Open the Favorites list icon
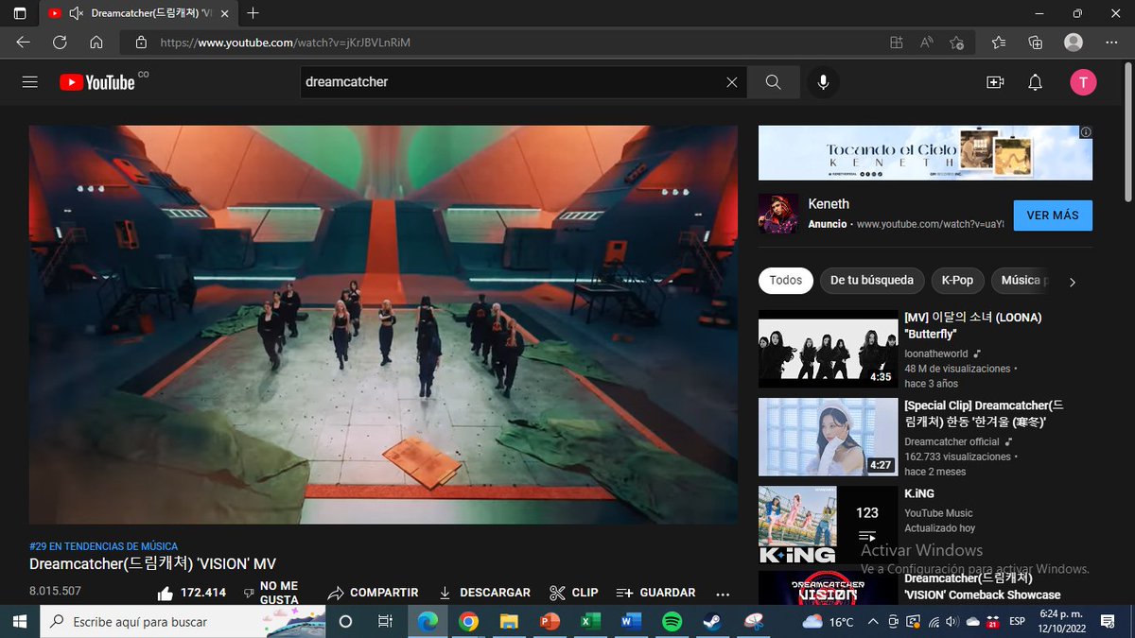Screen dimensions: 1135x638 (1000, 43)
